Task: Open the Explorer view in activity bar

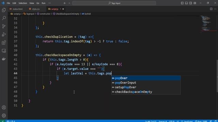Action: click(4, 10)
